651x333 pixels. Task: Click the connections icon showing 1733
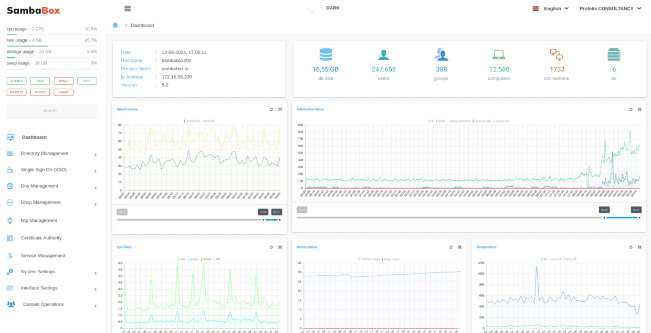[x=556, y=54]
